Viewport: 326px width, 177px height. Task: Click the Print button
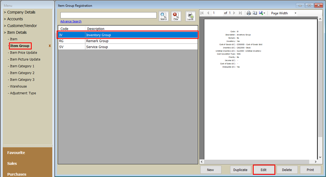coord(310,170)
